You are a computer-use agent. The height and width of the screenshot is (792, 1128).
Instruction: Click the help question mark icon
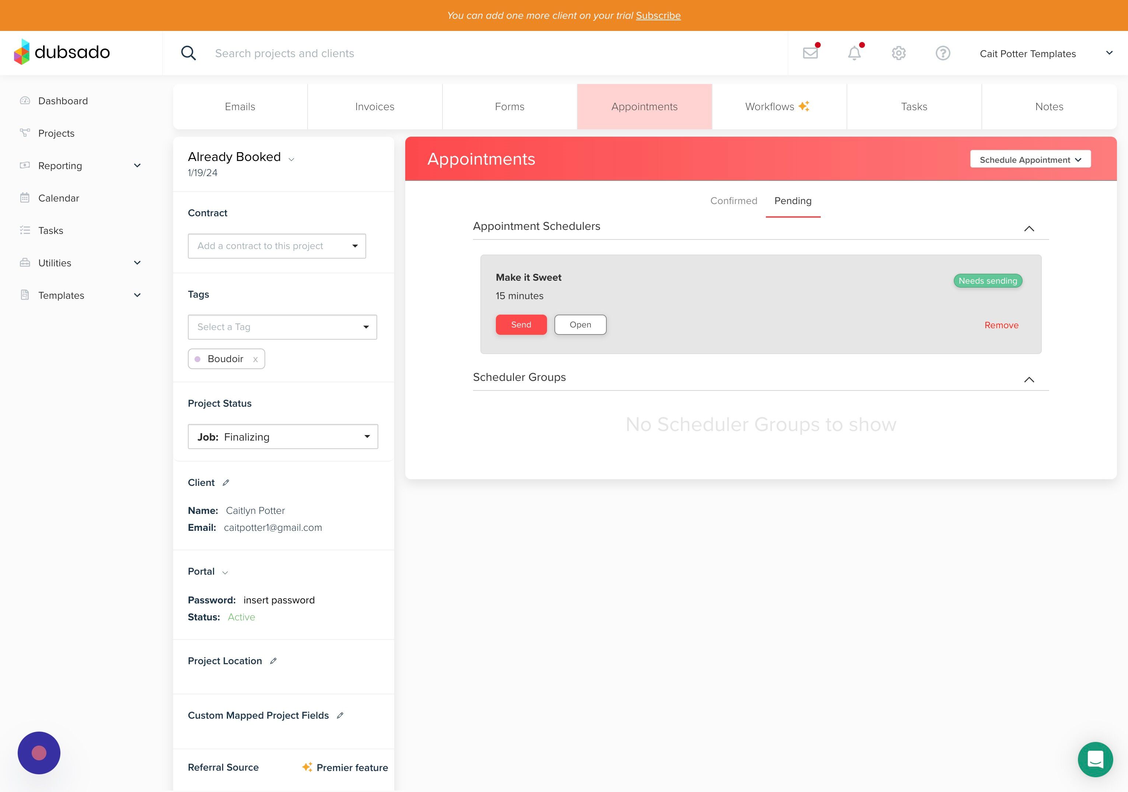click(x=942, y=53)
